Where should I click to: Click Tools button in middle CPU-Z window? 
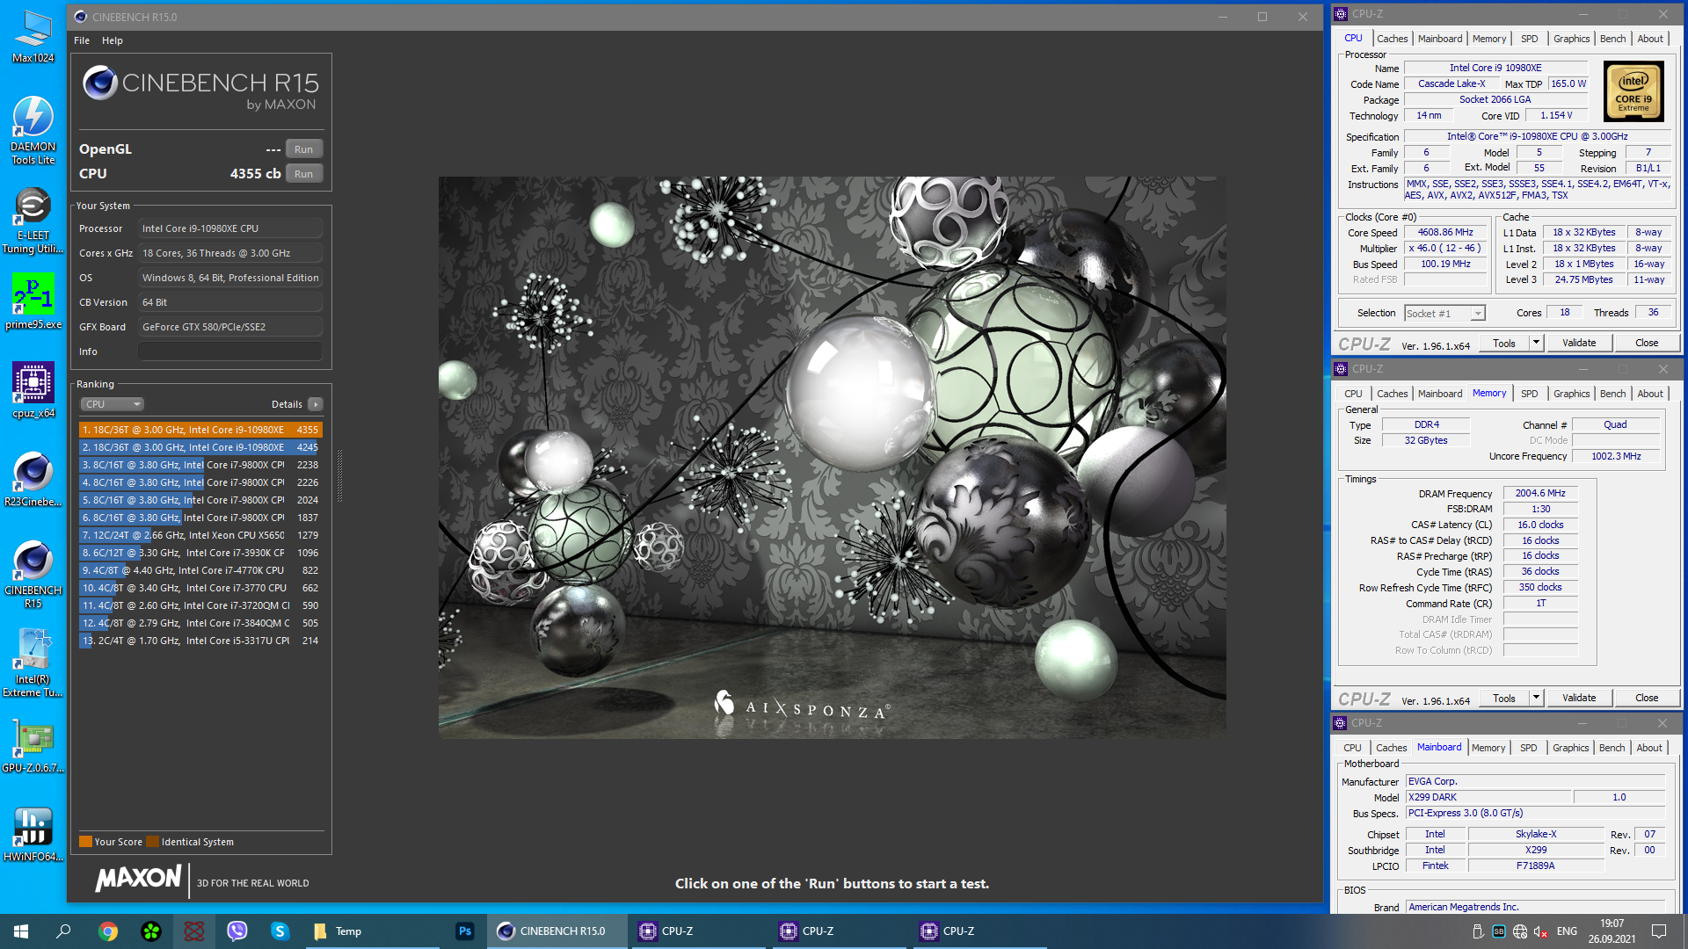[x=1503, y=699]
